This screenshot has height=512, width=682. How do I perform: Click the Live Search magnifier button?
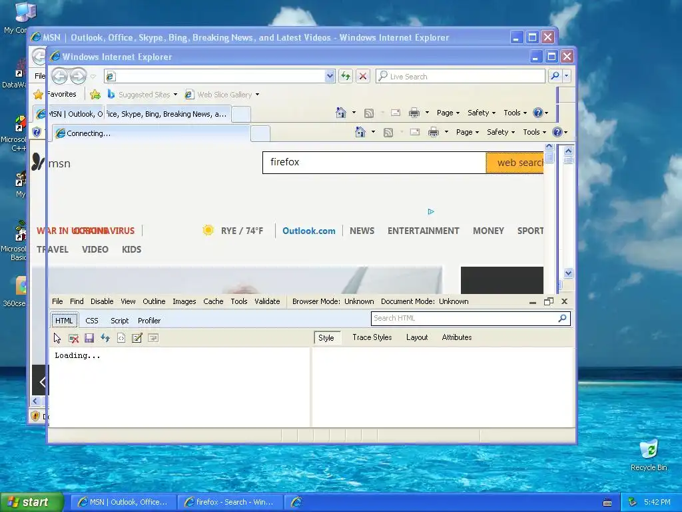(555, 76)
